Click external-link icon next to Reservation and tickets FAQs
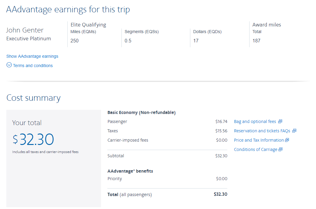 [294, 131]
